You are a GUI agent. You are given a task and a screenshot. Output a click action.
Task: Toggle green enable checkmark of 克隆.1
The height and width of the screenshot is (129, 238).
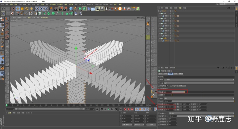tap(173, 19)
